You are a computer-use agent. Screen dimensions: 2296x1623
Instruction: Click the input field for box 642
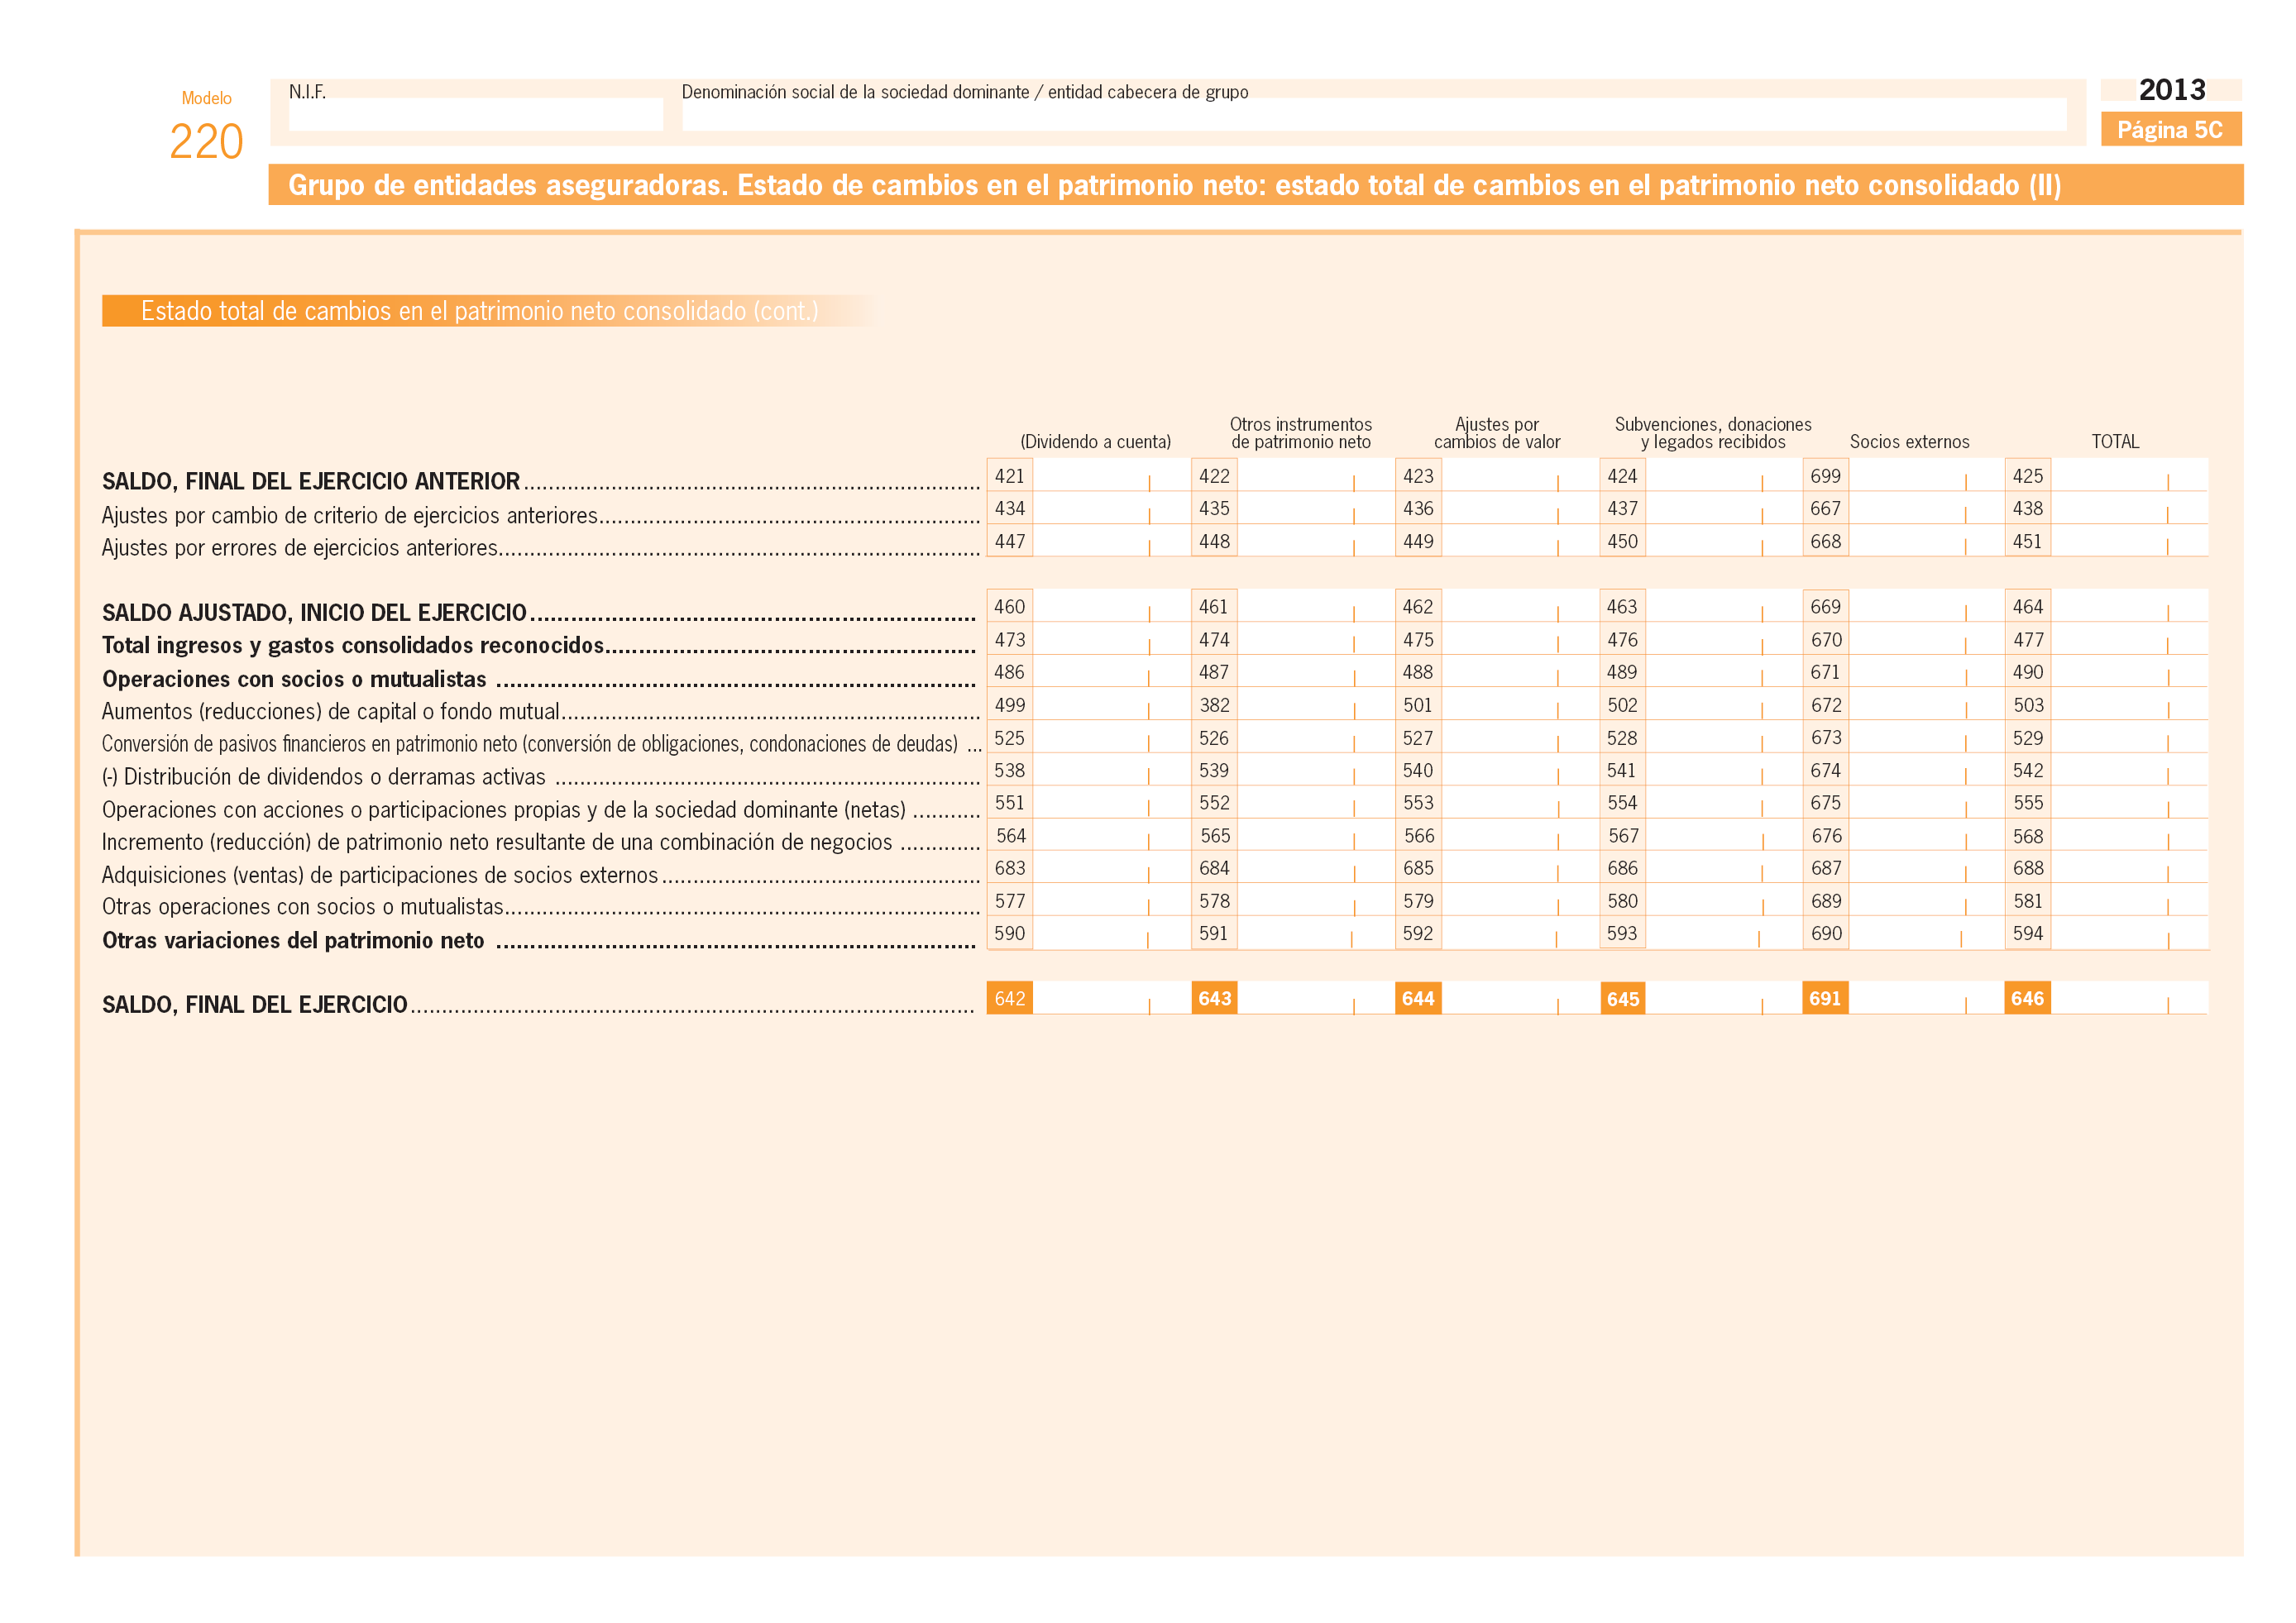(1111, 997)
